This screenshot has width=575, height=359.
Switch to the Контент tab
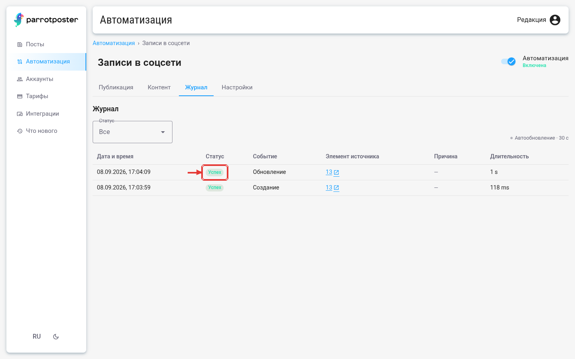coord(159,87)
